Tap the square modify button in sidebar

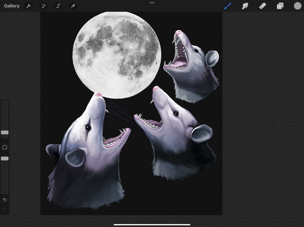point(5,147)
